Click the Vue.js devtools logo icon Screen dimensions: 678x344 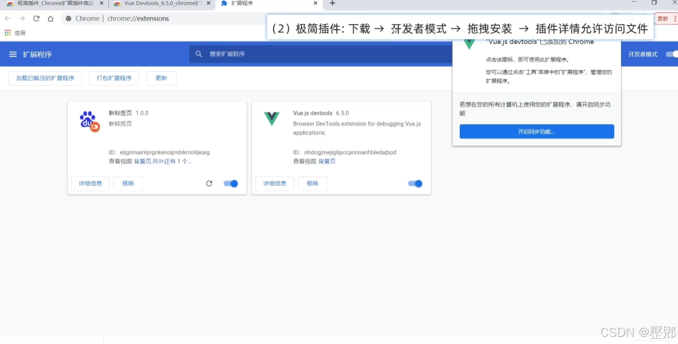pos(272,119)
